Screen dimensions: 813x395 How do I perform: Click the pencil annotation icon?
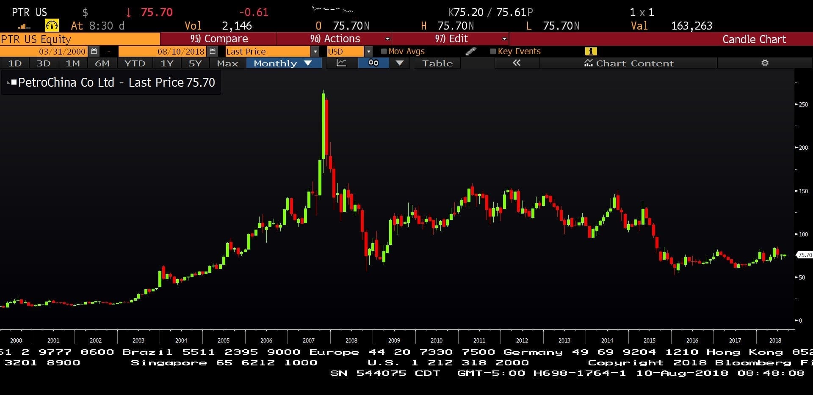pyautogui.click(x=470, y=51)
